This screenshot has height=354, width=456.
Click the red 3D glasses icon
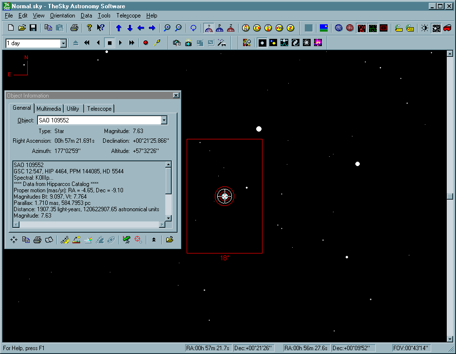click(x=447, y=28)
